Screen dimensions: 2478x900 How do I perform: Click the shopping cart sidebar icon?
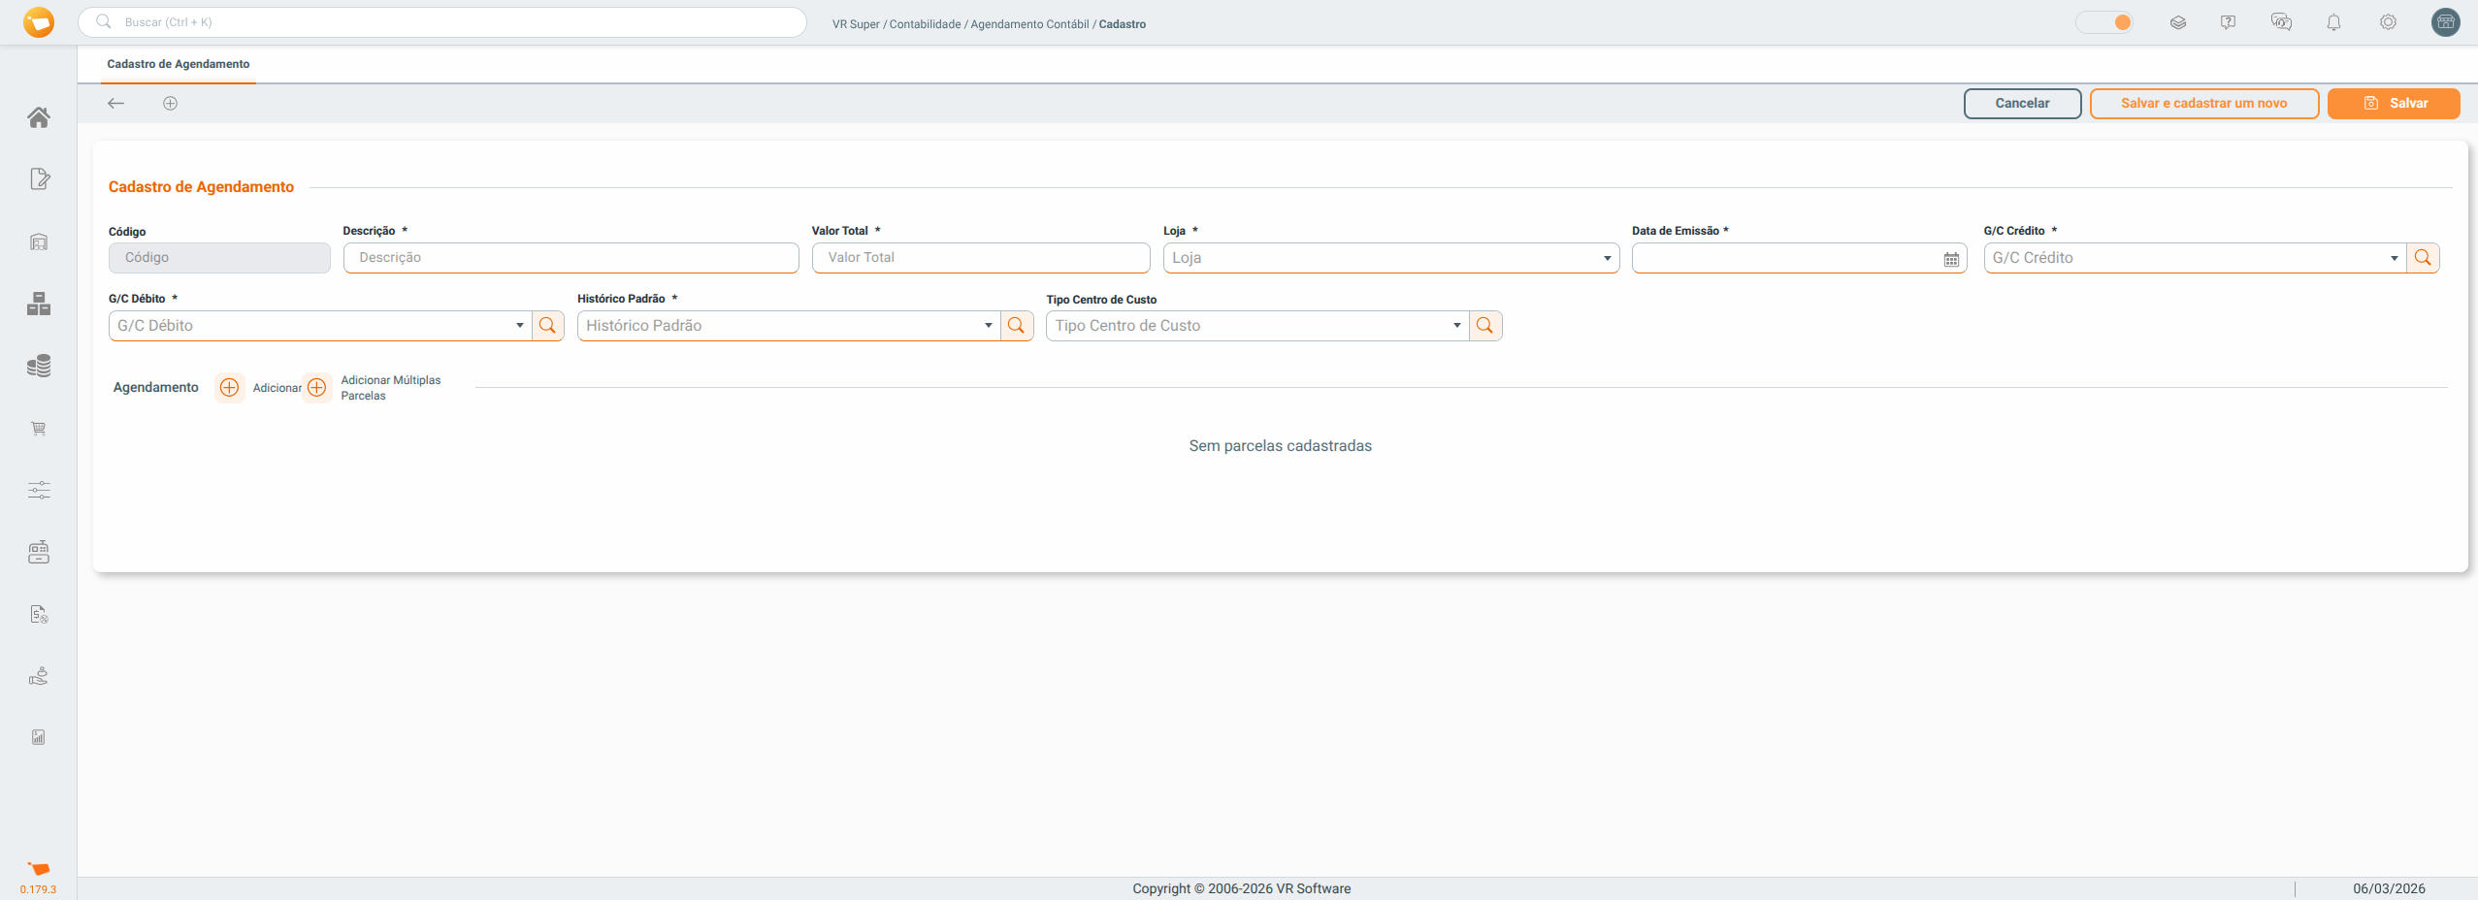(x=39, y=429)
